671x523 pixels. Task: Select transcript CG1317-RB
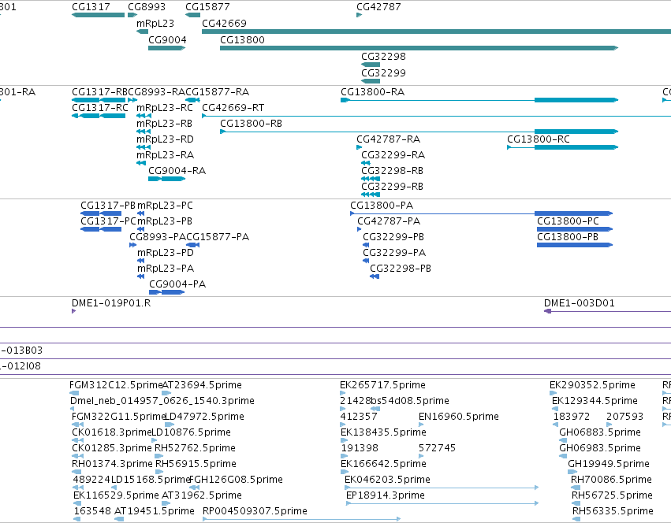pyautogui.click(x=99, y=92)
